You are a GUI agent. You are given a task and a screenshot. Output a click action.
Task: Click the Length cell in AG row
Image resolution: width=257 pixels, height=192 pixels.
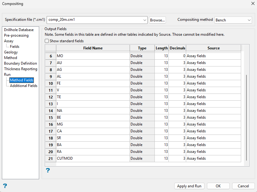click(162, 70)
